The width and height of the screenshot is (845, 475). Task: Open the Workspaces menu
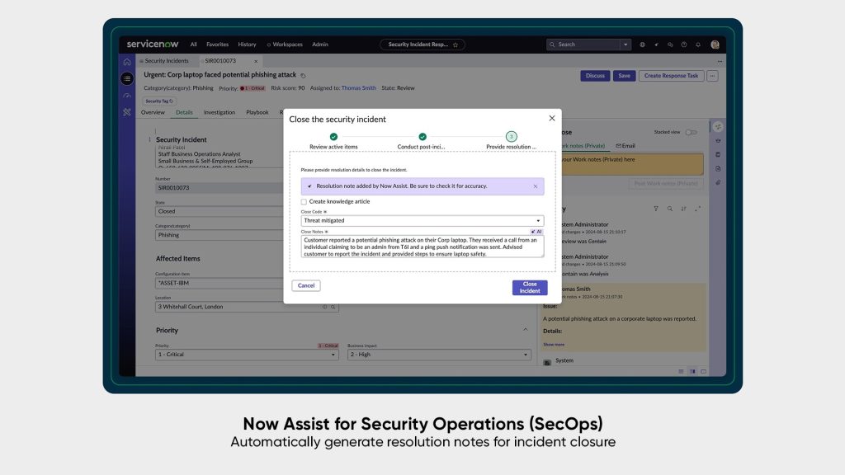pyautogui.click(x=287, y=45)
